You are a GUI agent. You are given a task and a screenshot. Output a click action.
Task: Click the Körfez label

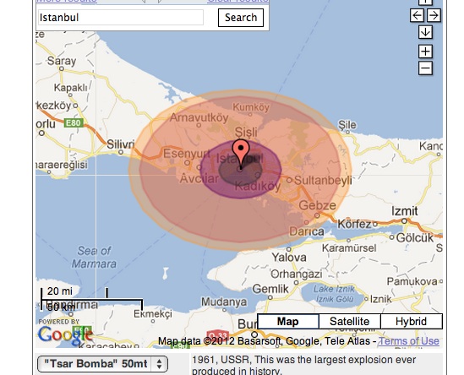(x=354, y=224)
